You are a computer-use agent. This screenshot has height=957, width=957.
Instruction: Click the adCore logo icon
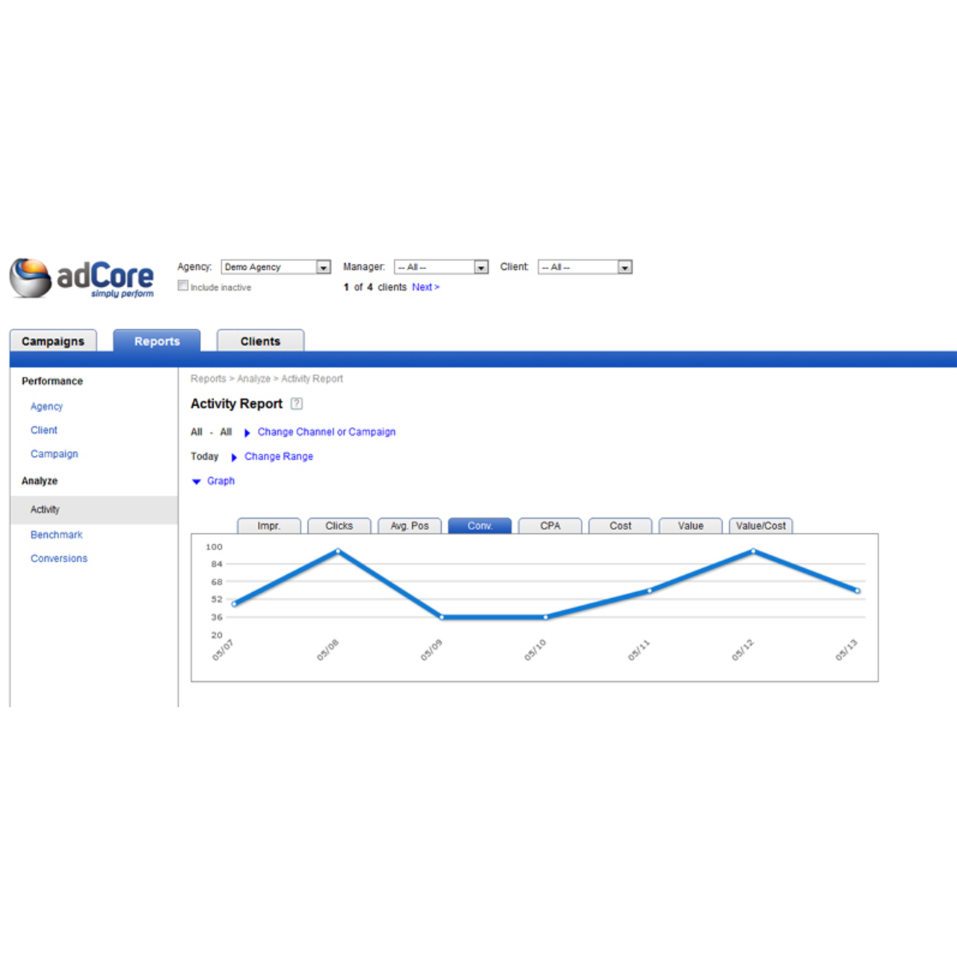click(31, 278)
